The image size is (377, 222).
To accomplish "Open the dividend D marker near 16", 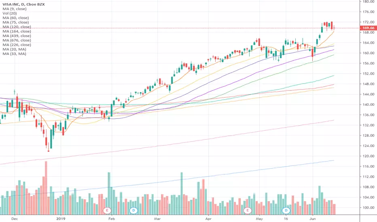I will [x=286, y=211].
